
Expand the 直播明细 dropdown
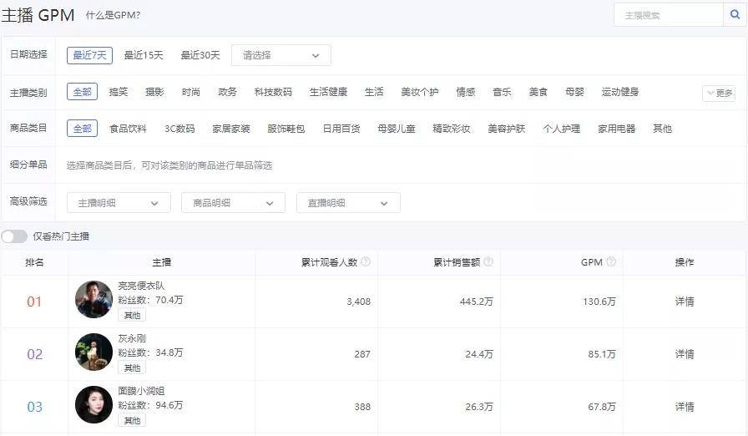(348, 203)
